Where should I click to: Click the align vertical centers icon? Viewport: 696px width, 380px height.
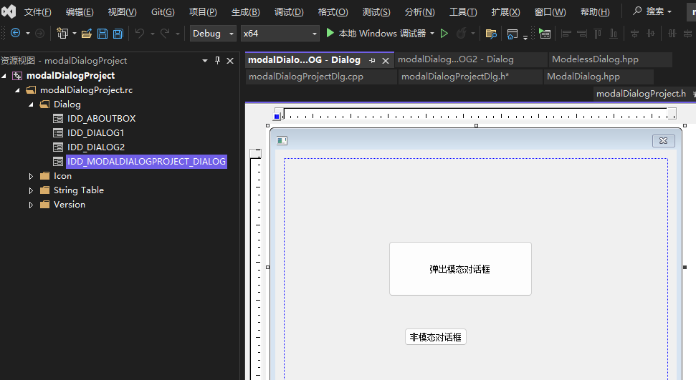(651, 34)
